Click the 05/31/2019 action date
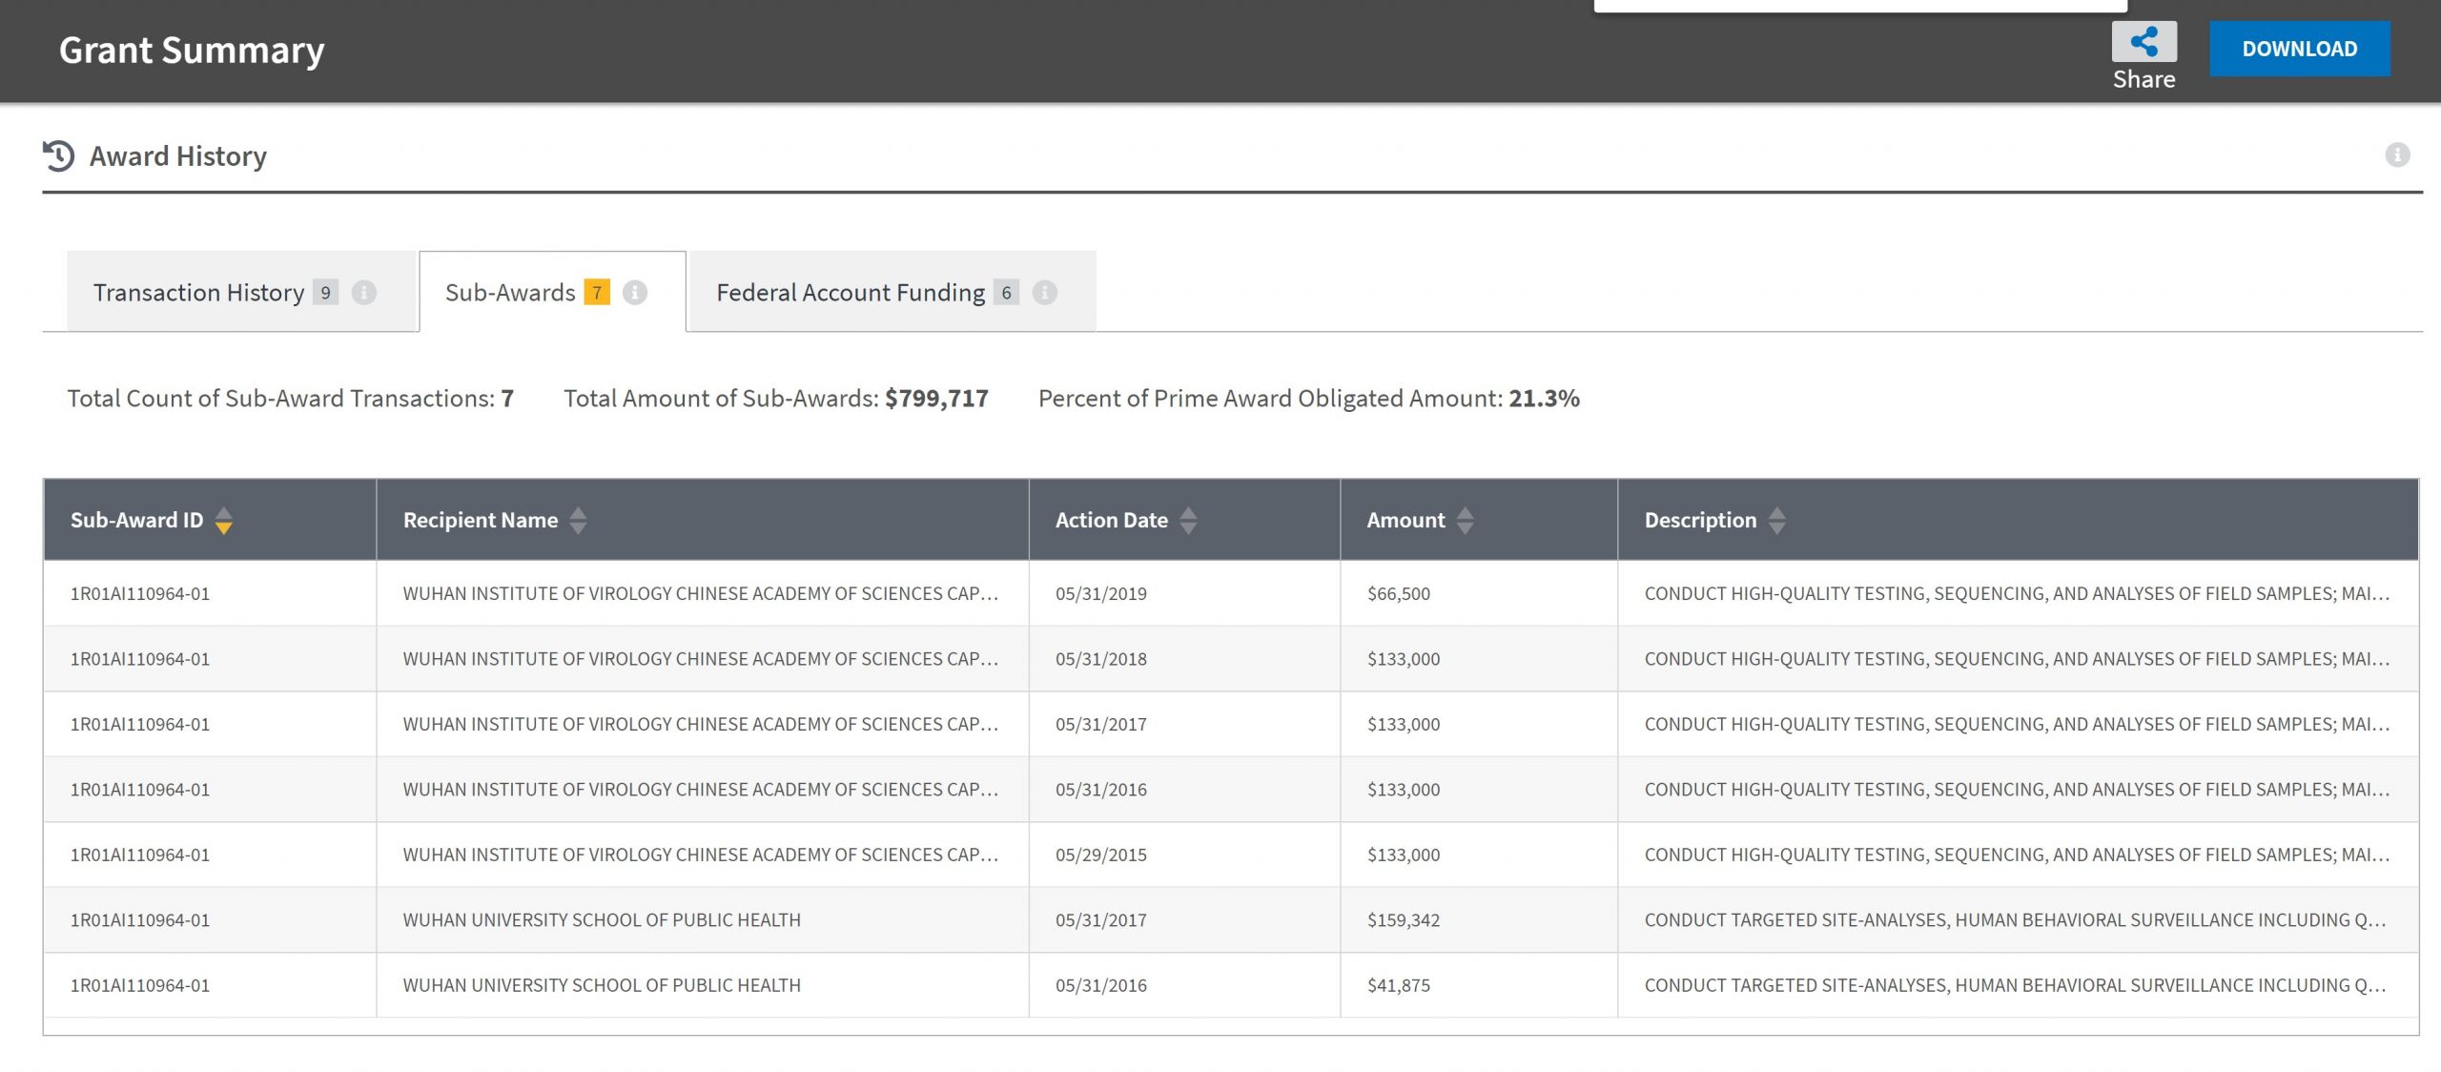Screen dimensions: 2441x1072 1101,593
